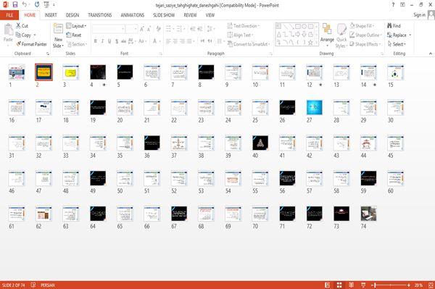Open PowerPoint Help question mark
Screen dimensions: 435x289
coord(393,5)
